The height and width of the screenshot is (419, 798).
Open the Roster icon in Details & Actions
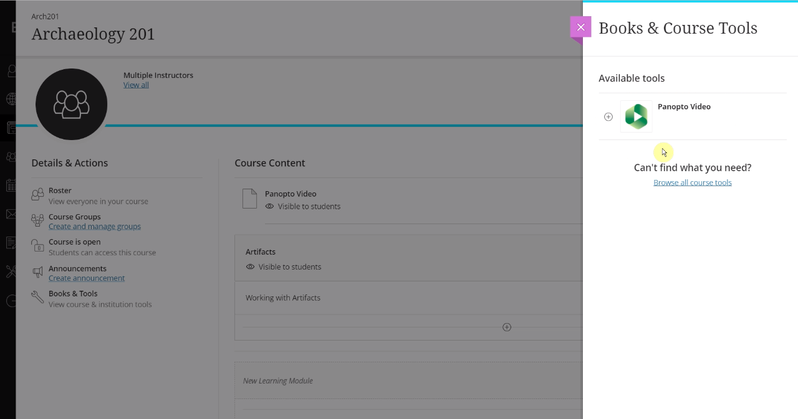coord(37,195)
